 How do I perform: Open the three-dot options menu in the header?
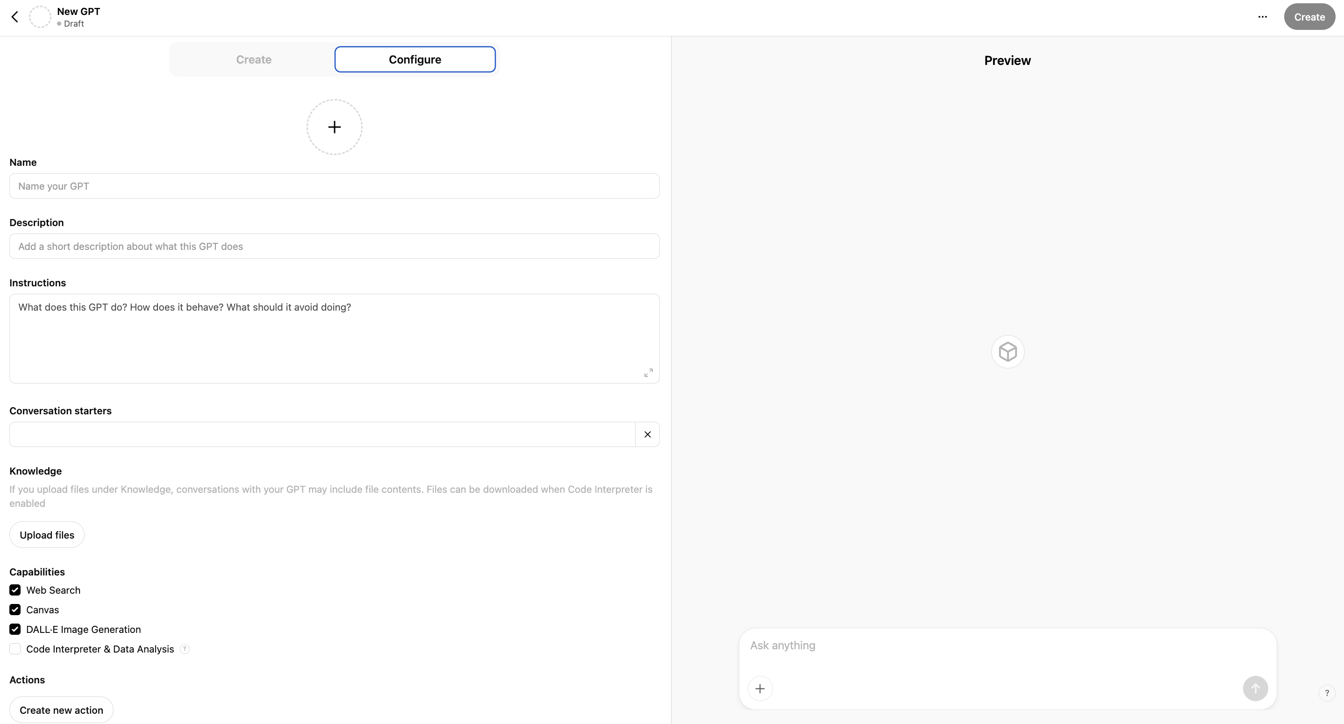pyautogui.click(x=1263, y=17)
